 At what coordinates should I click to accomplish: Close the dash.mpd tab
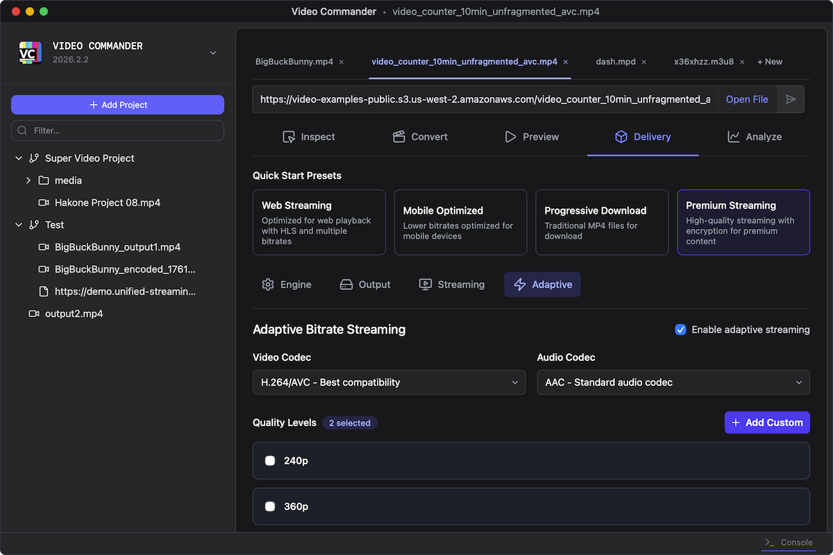(643, 62)
